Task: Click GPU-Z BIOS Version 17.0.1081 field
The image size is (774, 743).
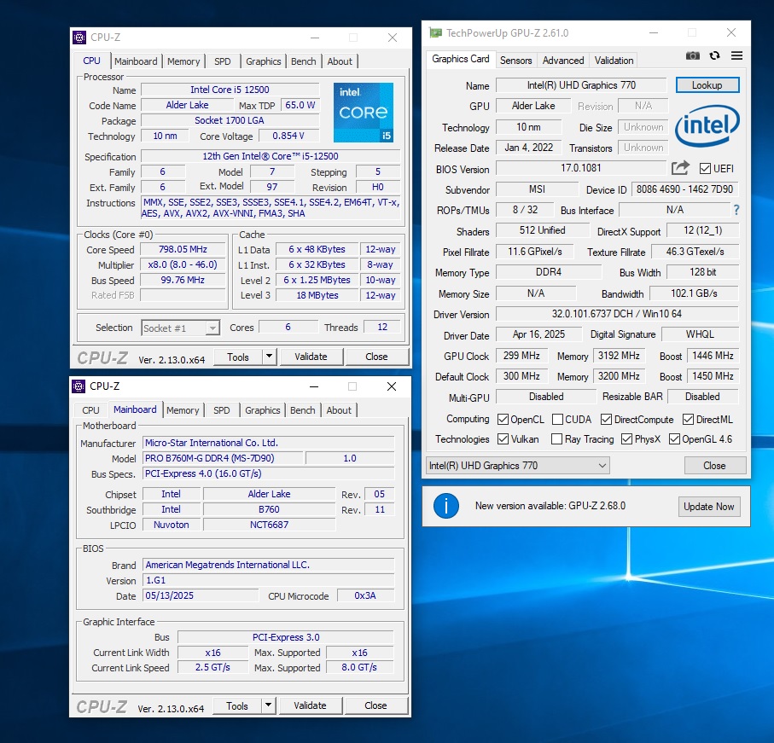Action: point(581,168)
